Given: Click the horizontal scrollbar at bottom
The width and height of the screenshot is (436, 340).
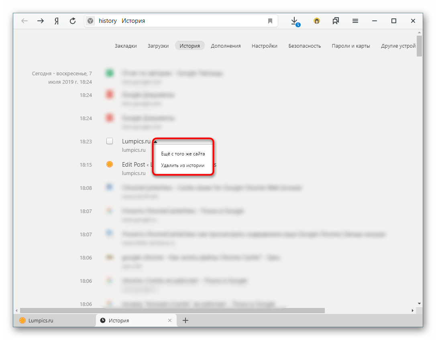Looking at the screenshot, I should click(172, 310).
